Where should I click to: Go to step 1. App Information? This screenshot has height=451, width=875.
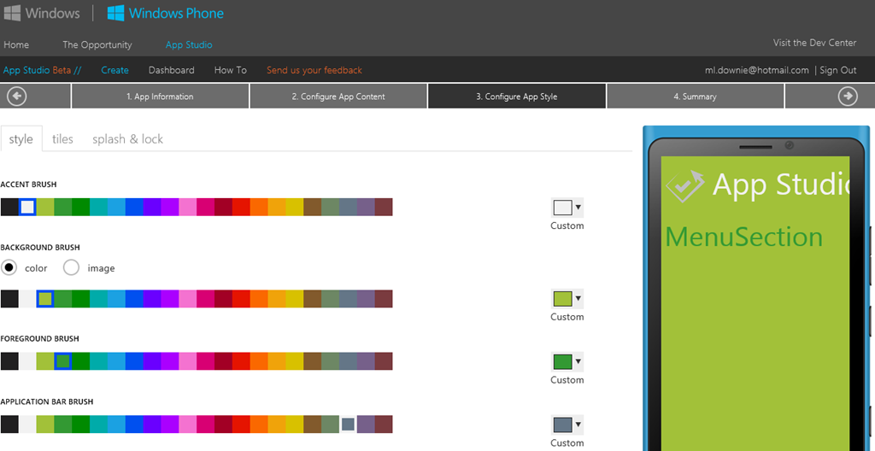point(160,96)
